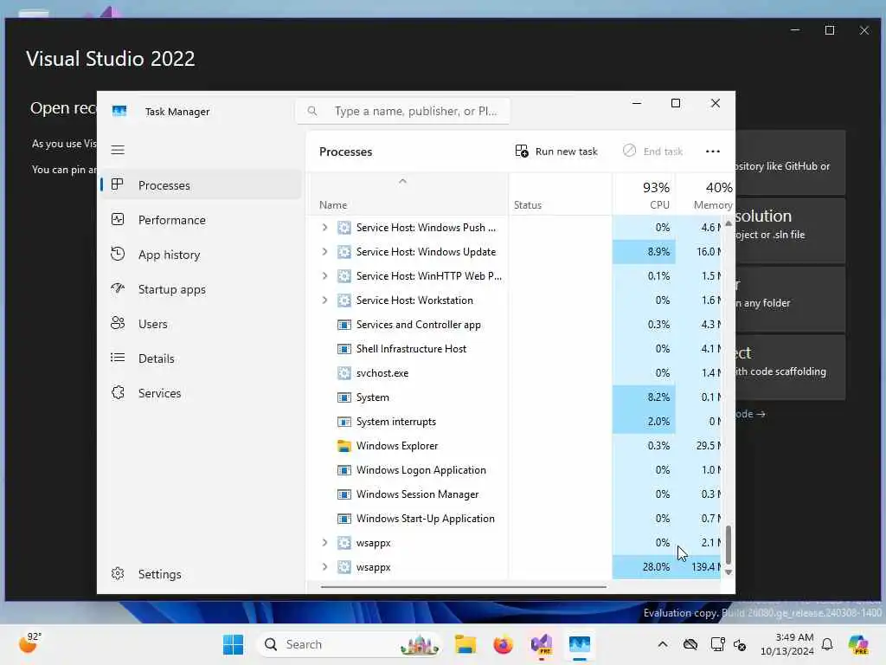
Task: Click the Processes icon in the sidebar
Action: pos(118,184)
